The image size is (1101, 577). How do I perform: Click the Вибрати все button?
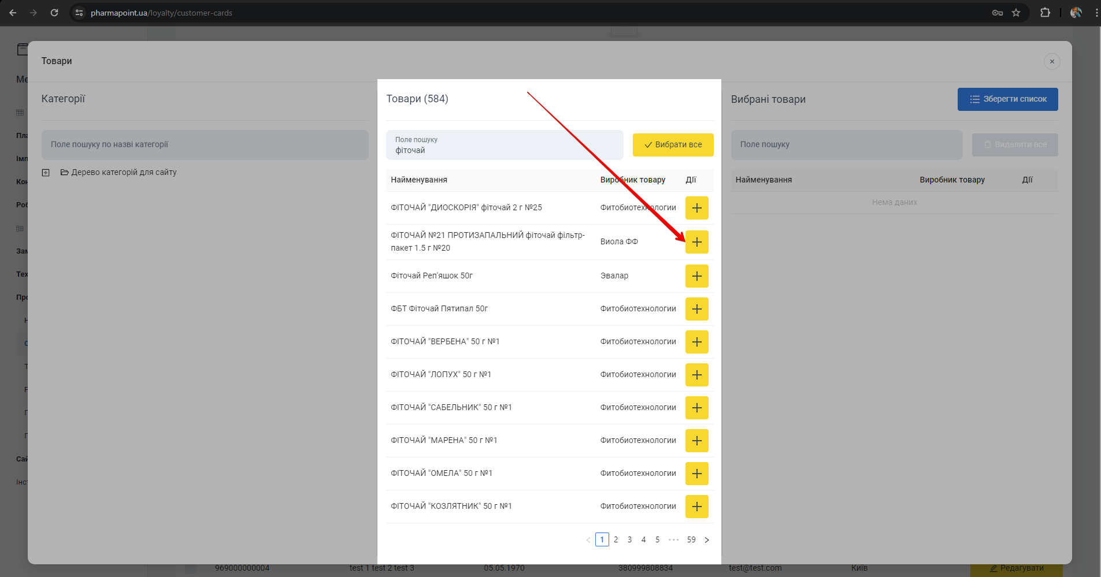tap(673, 145)
